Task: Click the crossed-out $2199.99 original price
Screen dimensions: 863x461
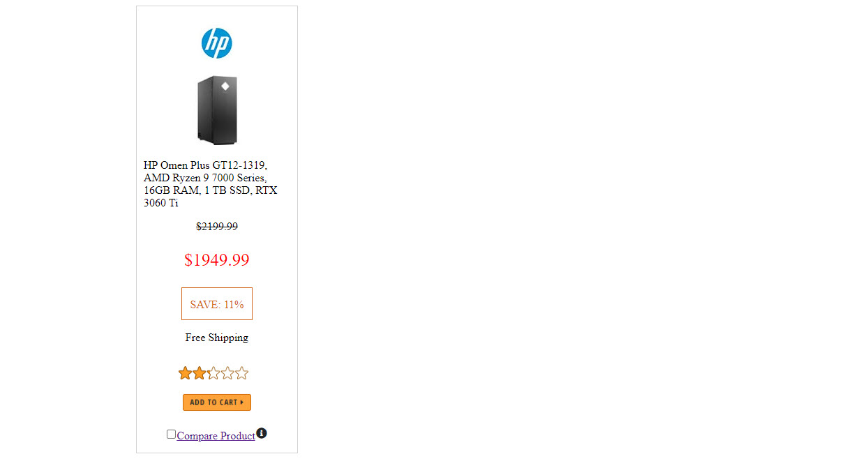Action: (216, 227)
